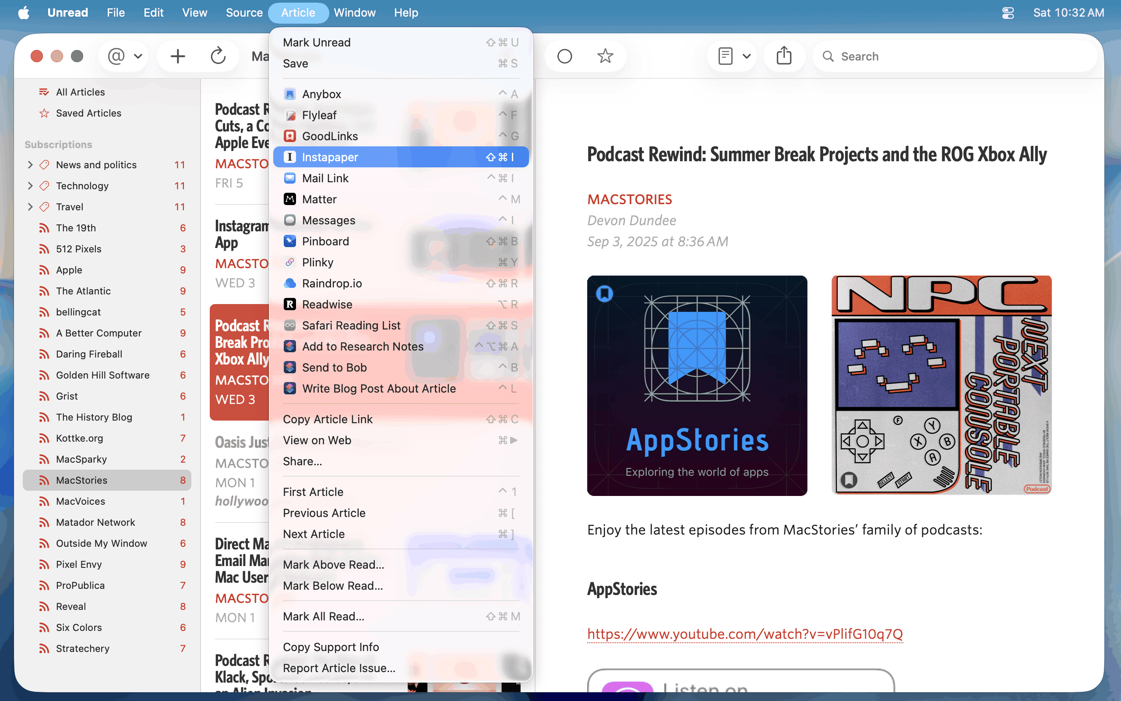This screenshot has width=1121, height=701.
Task: Open the YouTube link in the article
Action: tap(744, 634)
